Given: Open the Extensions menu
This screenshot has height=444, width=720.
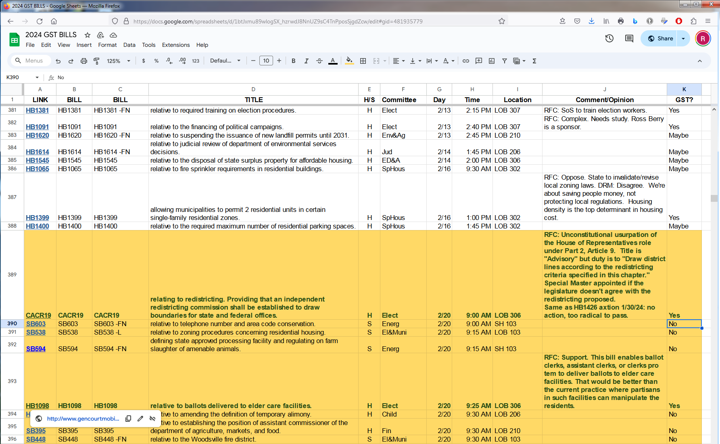Looking at the screenshot, I should pyautogui.click(x=175, y=45).
